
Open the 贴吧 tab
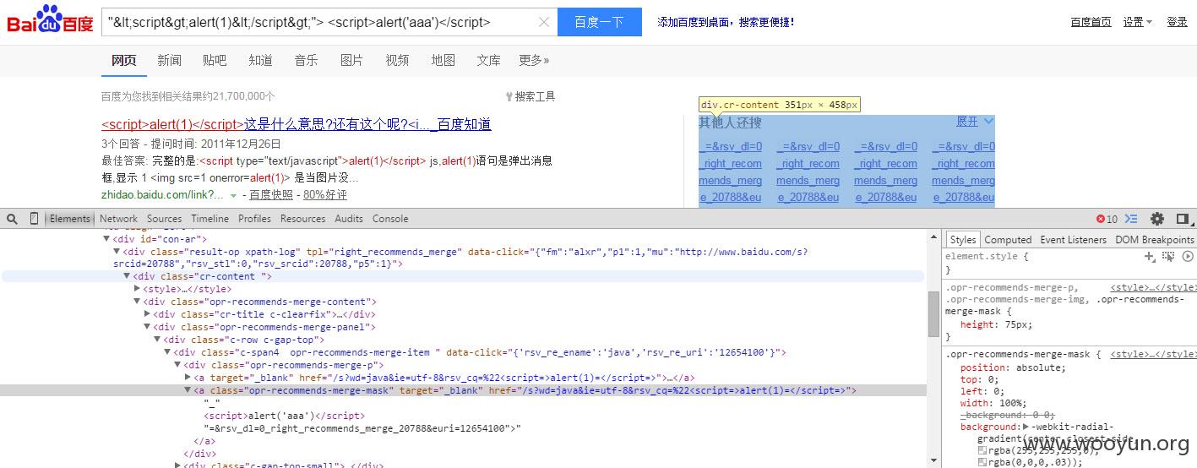[x=215, y=60]
